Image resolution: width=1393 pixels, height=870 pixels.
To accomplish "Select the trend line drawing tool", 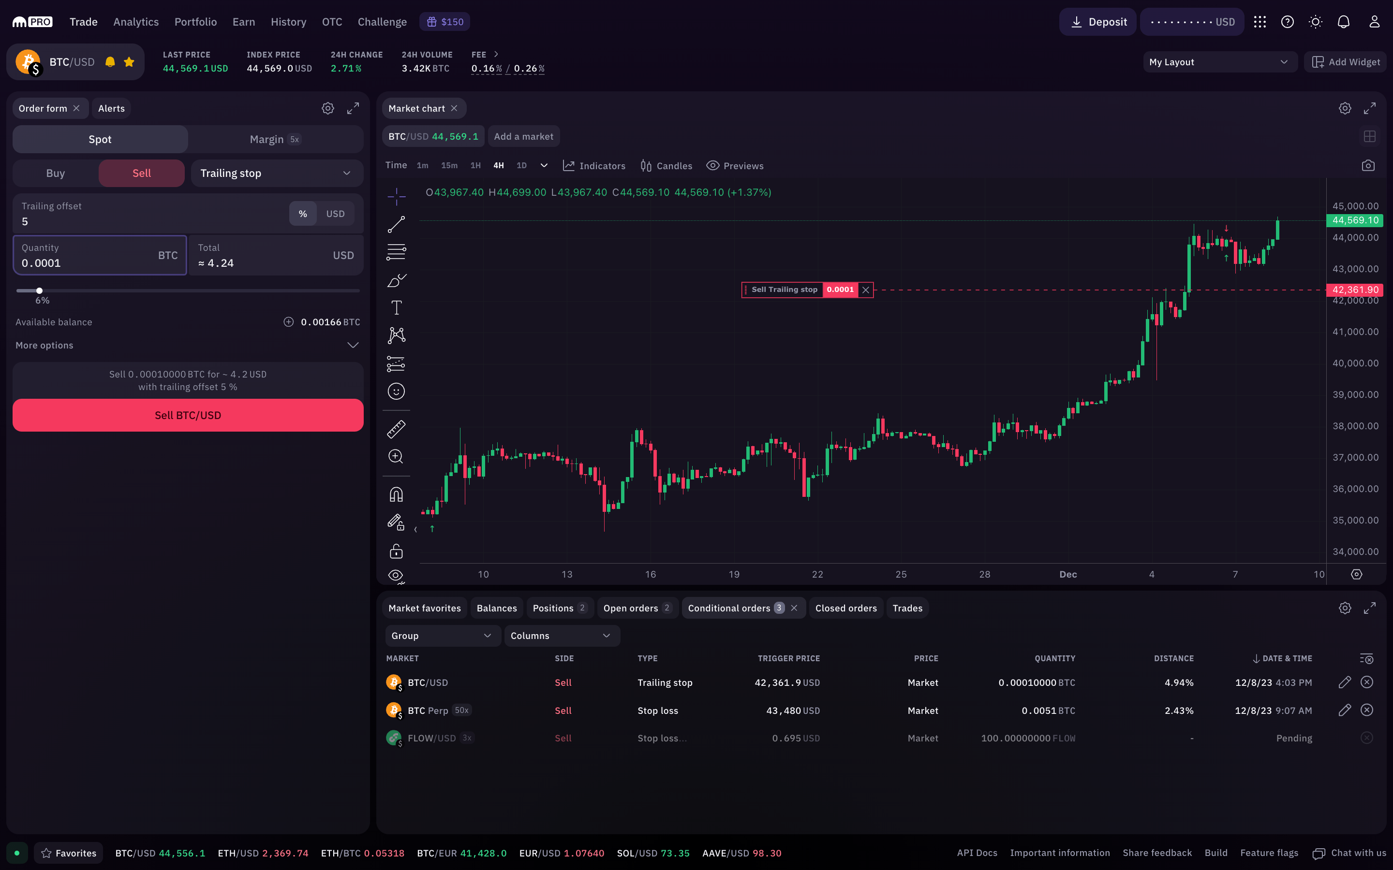I will pyautogui.click(x=396, y=222).
